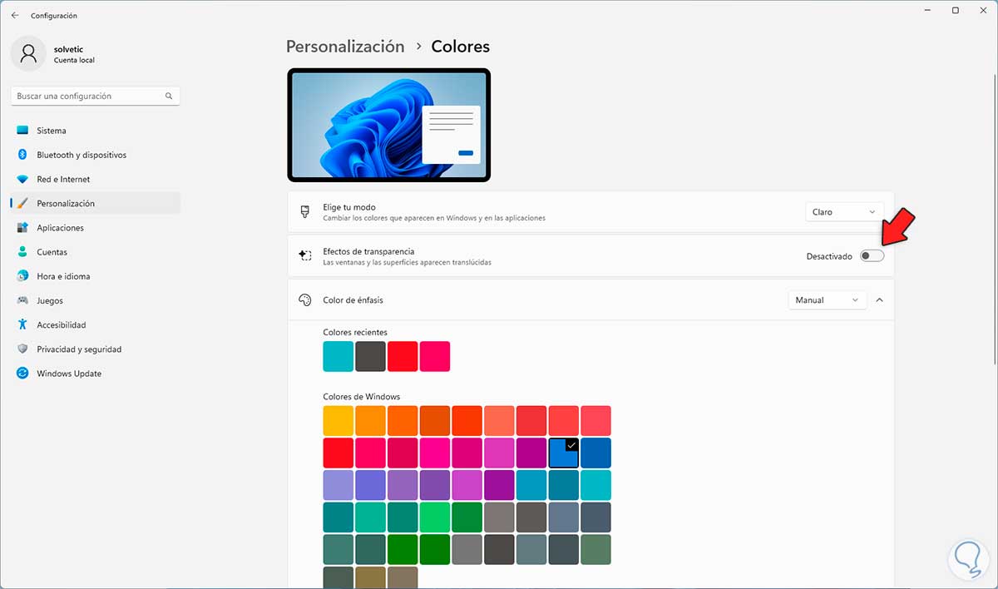Open Accesibilidad figure icon
998x589 pixels.
coord(22,324)
